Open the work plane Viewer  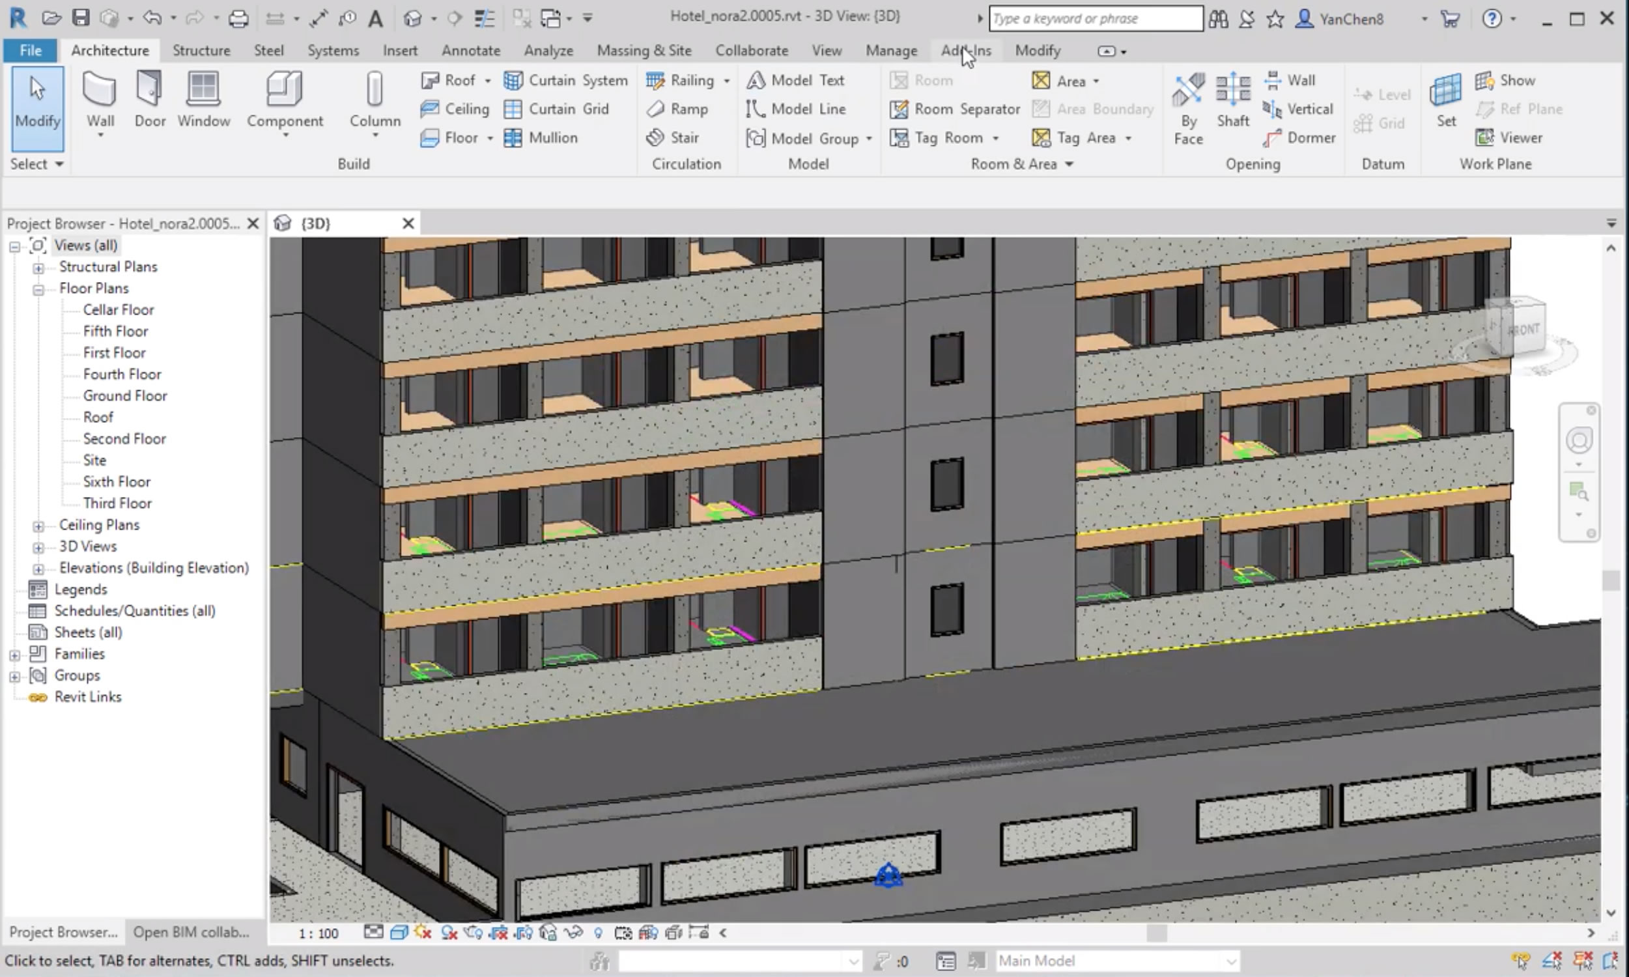(1509, 137)
